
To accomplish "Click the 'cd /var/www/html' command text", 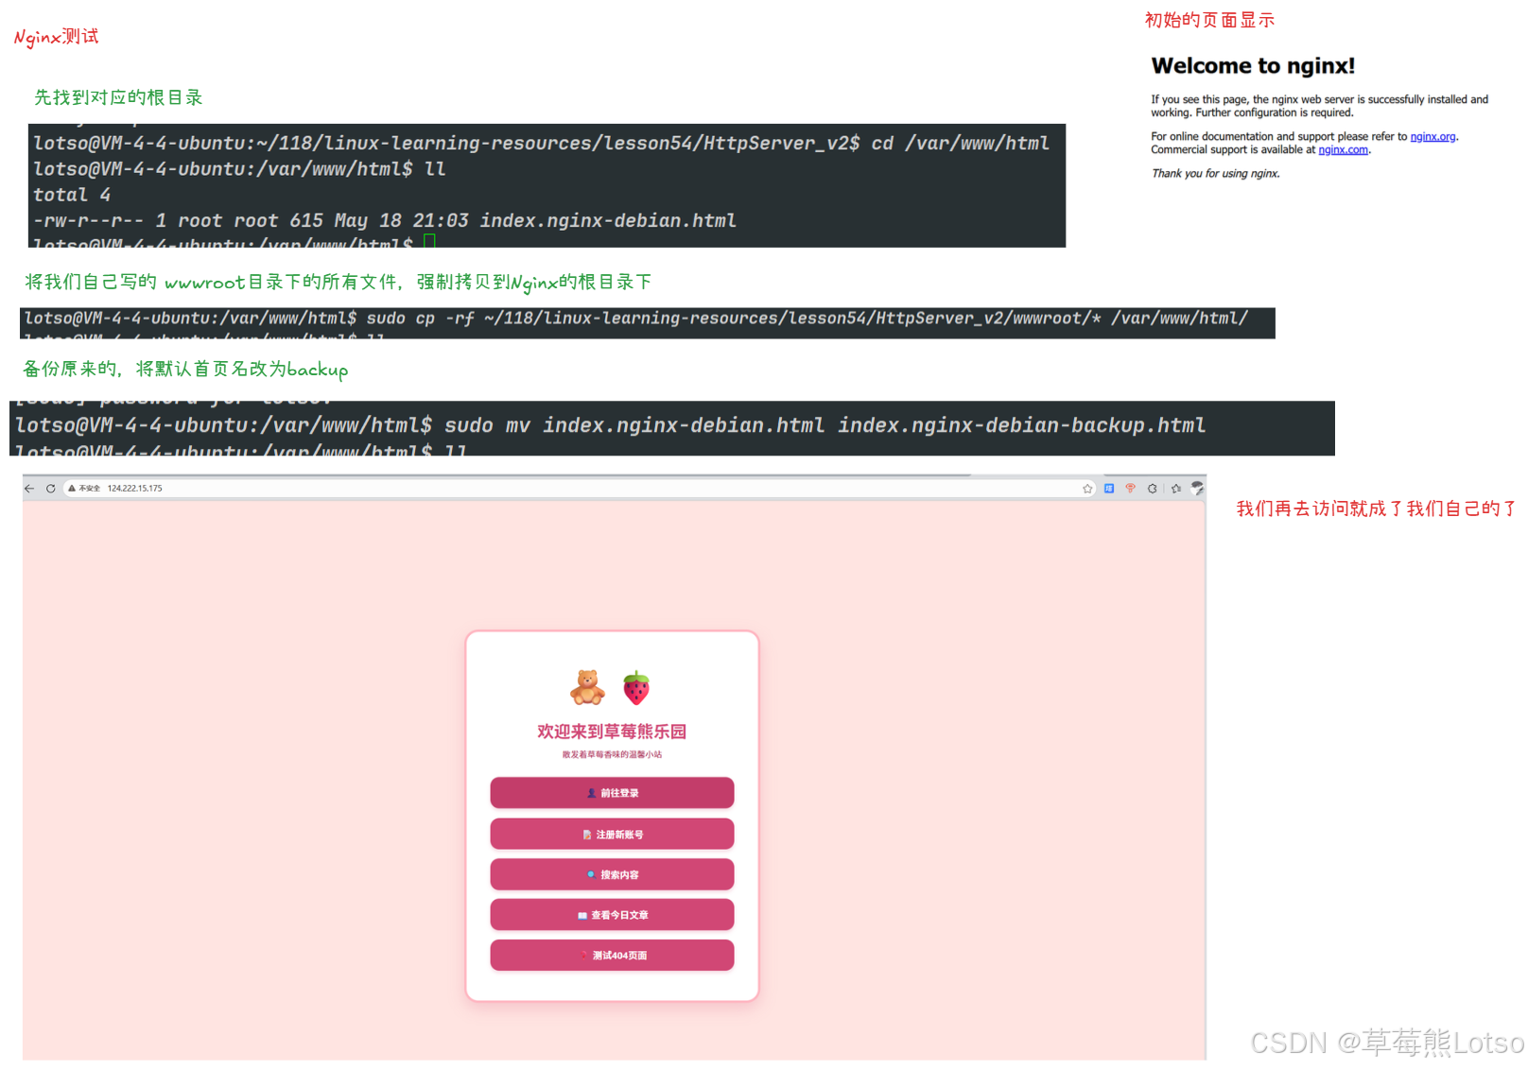I will click(960, 143).
